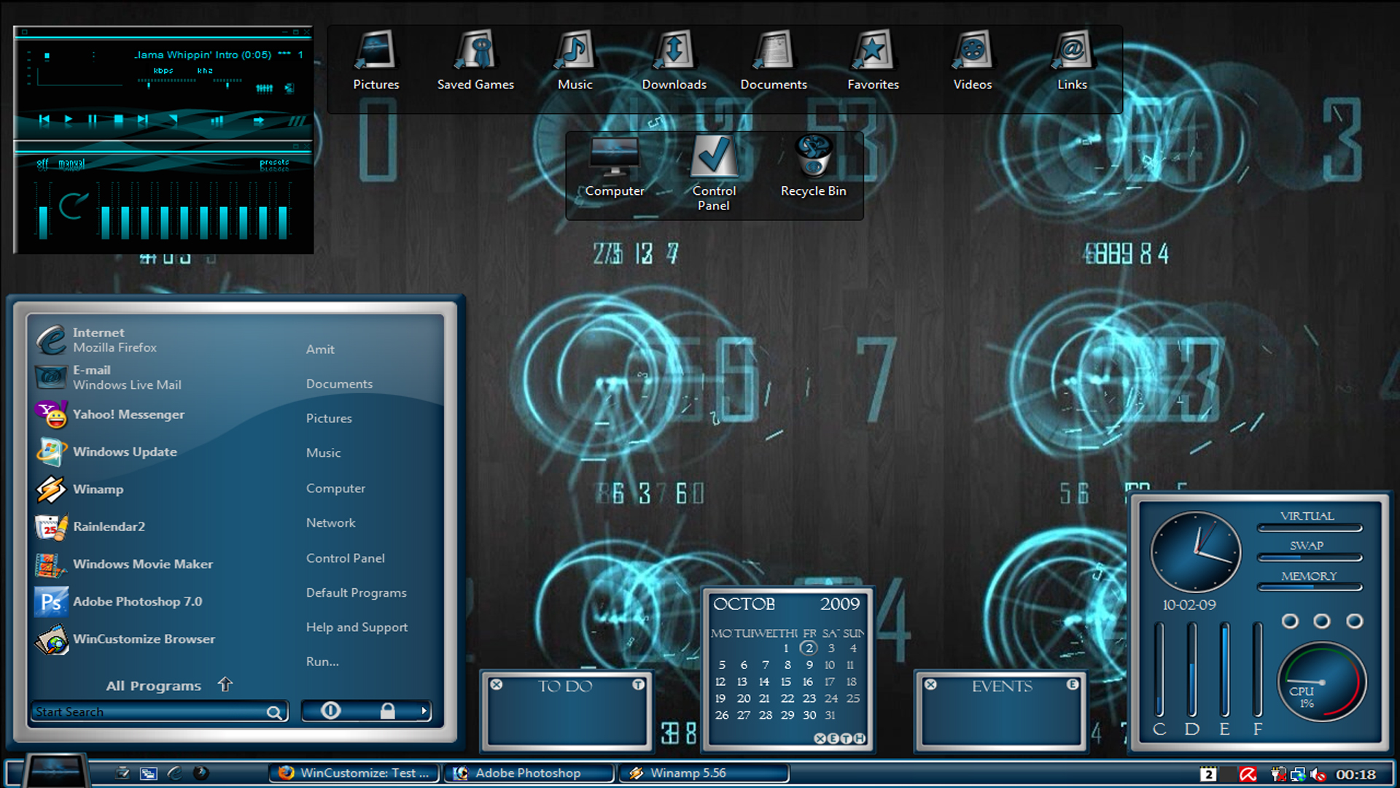Expand All Programs in Start menu
The height and width of the screenshot is (788, 1400).
(168, 685)
